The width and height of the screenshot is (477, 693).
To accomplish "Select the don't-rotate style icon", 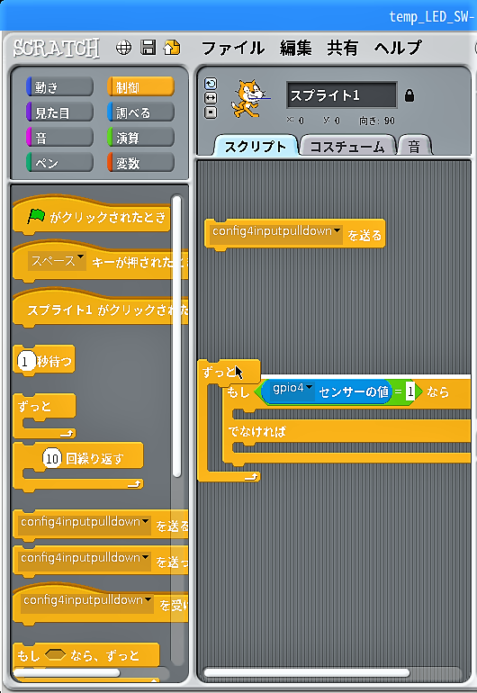I will (x=211, y=112).
